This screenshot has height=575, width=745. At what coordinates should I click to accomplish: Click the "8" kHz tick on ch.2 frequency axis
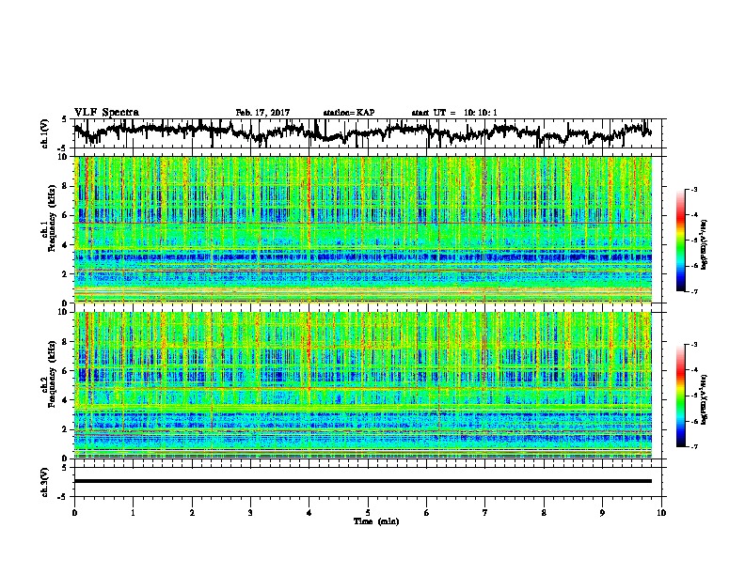click(x=65, y=342)
